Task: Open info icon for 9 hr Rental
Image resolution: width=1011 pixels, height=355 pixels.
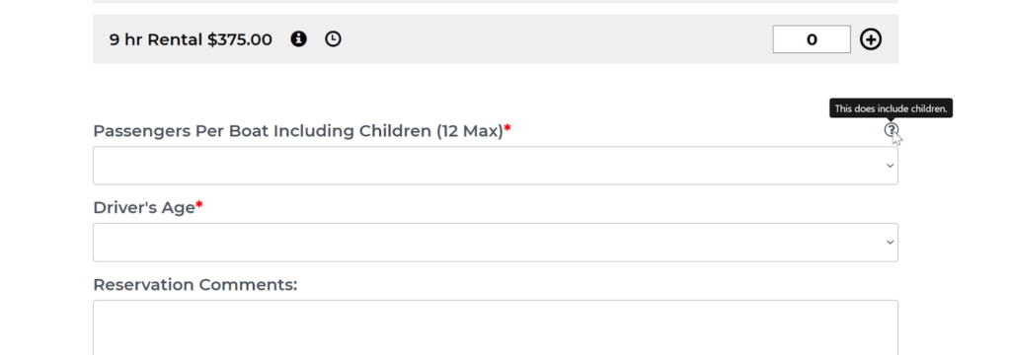Action: click(x=298, y=39)
